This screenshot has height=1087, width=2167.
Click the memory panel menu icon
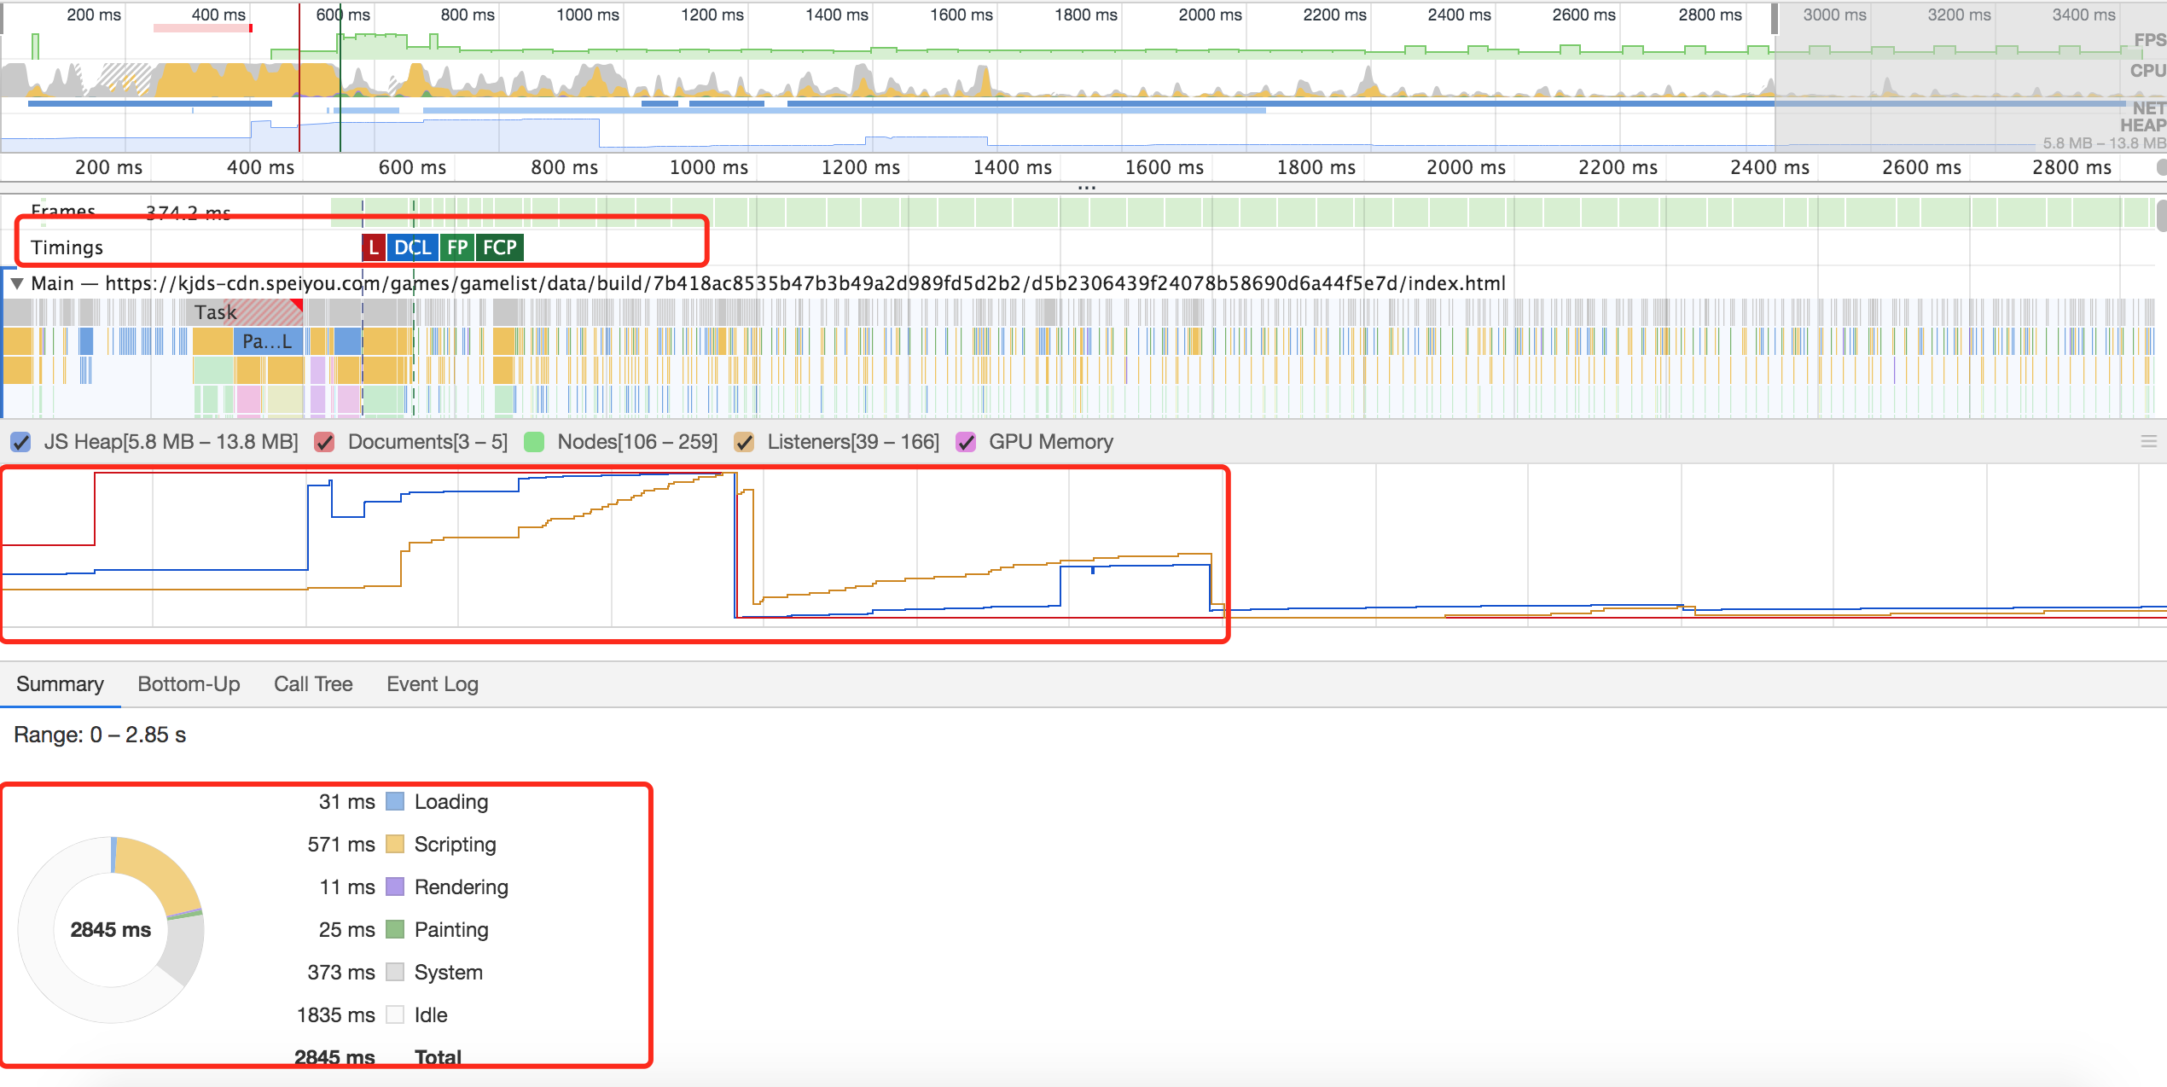(2148, 441)
